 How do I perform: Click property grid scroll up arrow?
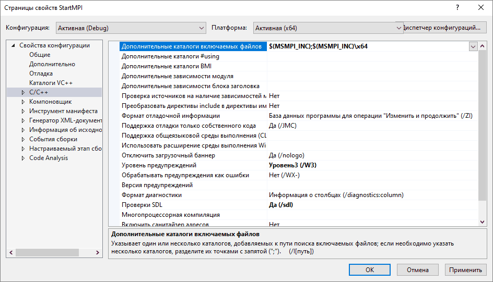(x=483, y=46)
